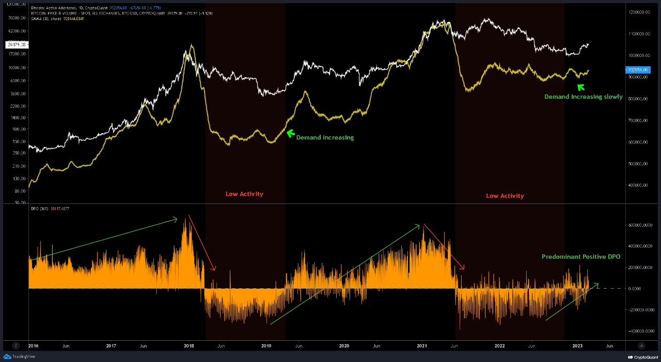Click the TradingView logo icon
The width and height of the screenshot is (661, 362).
7,356
